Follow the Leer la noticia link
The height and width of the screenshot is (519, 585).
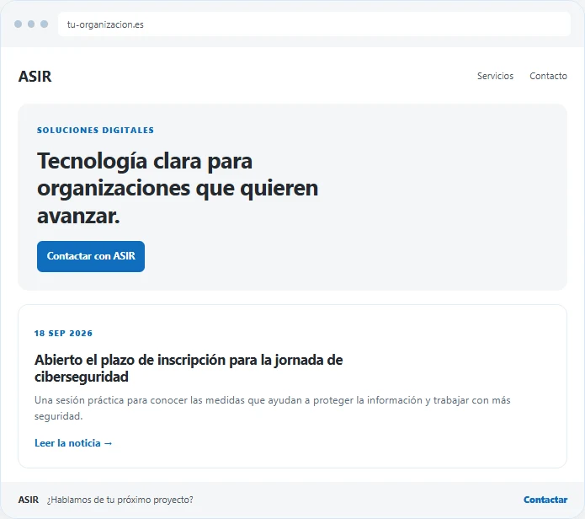73,443
